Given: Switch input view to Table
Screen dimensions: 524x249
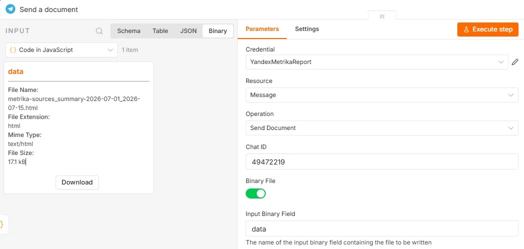Looking at the screenshot, I should 160,31.
